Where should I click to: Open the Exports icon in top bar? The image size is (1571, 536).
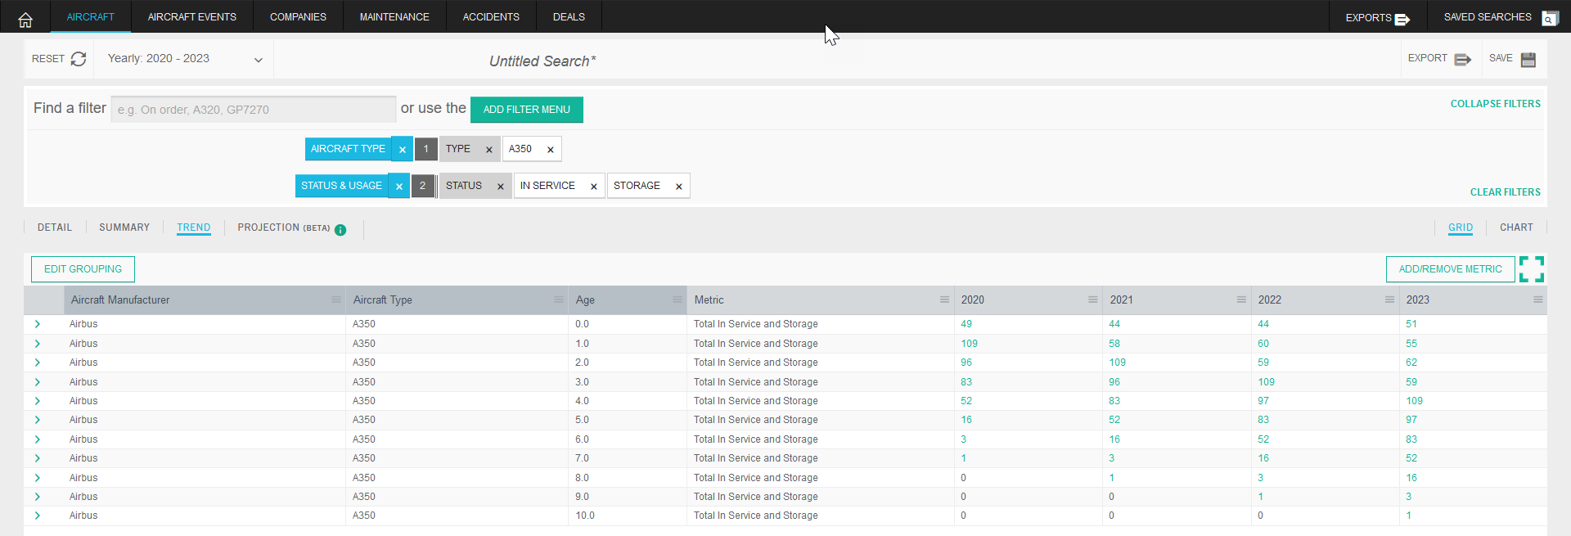click(1402, 19)
